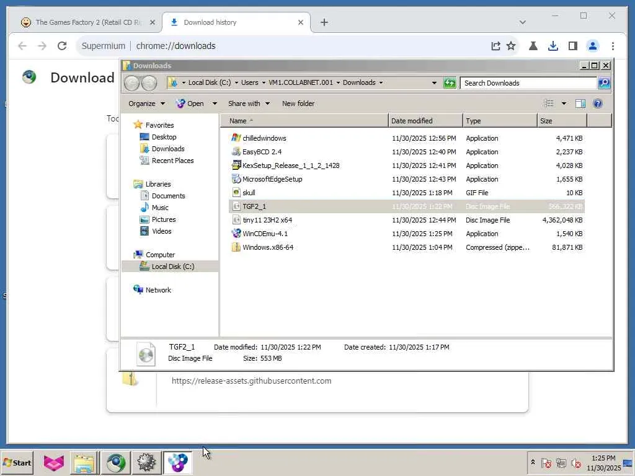Image resolution: width=635 pixels, height=476 pixels.
Task: Open the Windows Start menu
Action: tap(17, 462)
